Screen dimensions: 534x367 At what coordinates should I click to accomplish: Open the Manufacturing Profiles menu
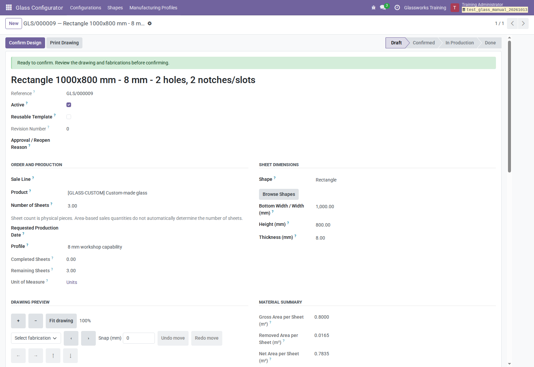(x=153, y=8)
